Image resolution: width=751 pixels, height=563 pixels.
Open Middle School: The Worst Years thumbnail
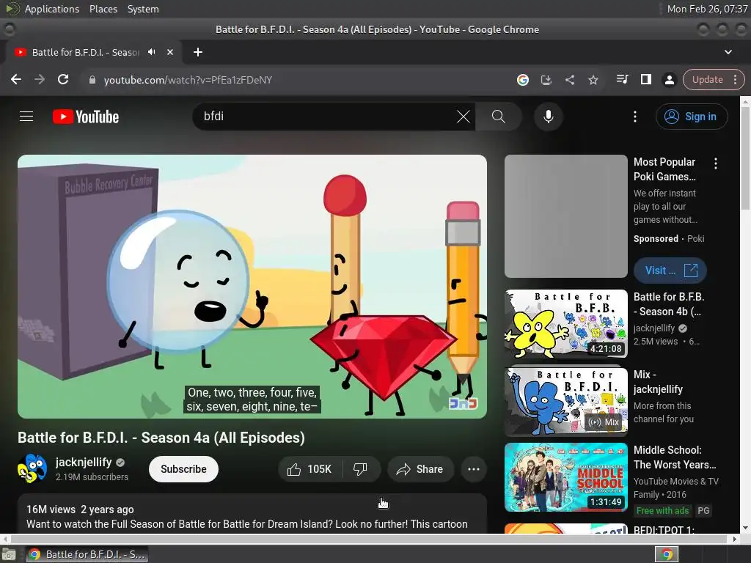[x=565, y=477]
